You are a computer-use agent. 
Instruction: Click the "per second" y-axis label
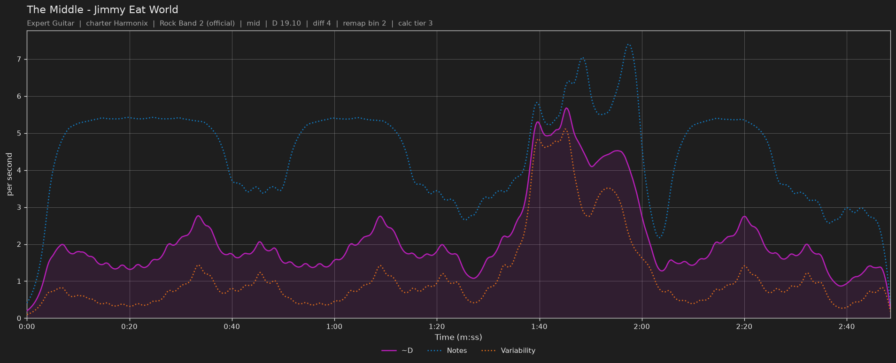[9, 174]
